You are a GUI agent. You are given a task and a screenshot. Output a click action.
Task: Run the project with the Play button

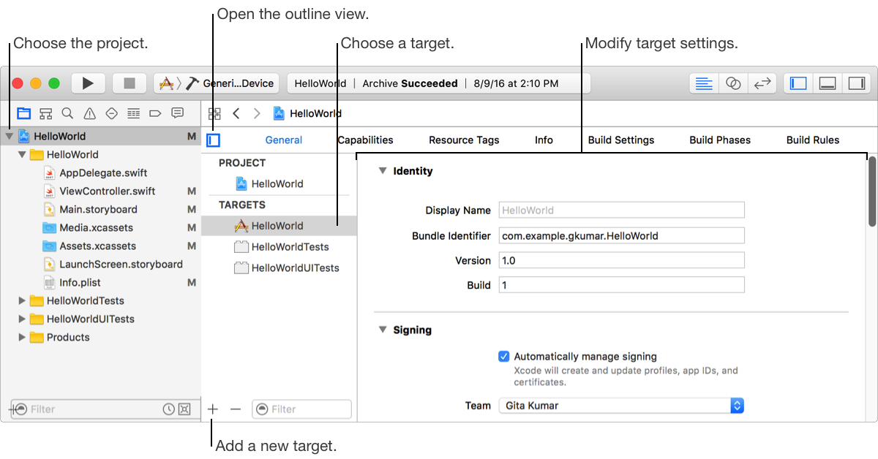[x=88, y=83]
